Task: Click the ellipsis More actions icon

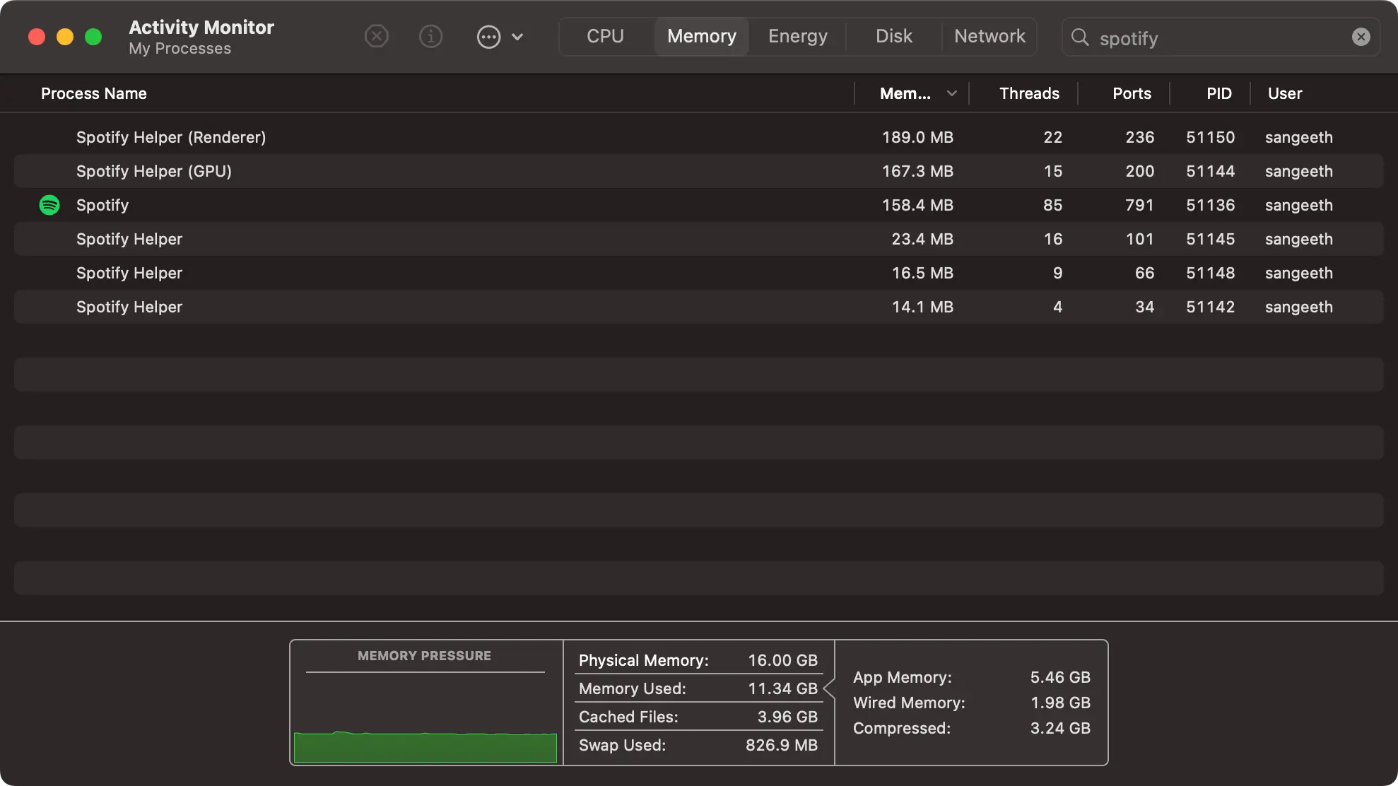Action: coord(488,37)
